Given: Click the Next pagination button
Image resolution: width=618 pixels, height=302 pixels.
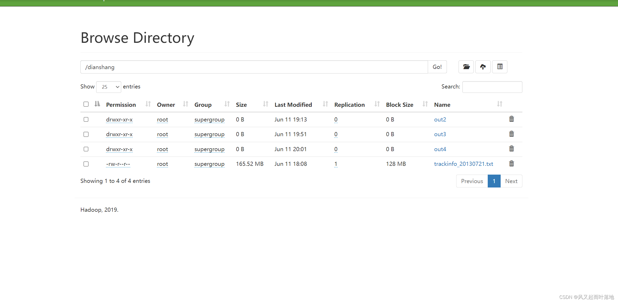Looking at the screenshot, I should 511,181.
